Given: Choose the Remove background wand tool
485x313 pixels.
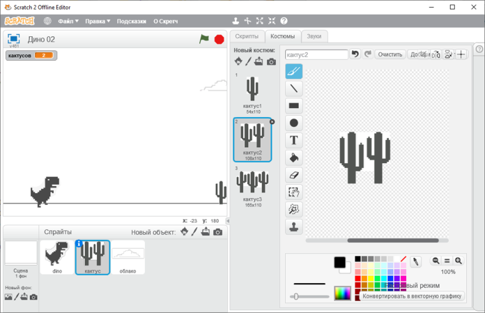Looking at the screenshot, I should (x=293, y=209).
